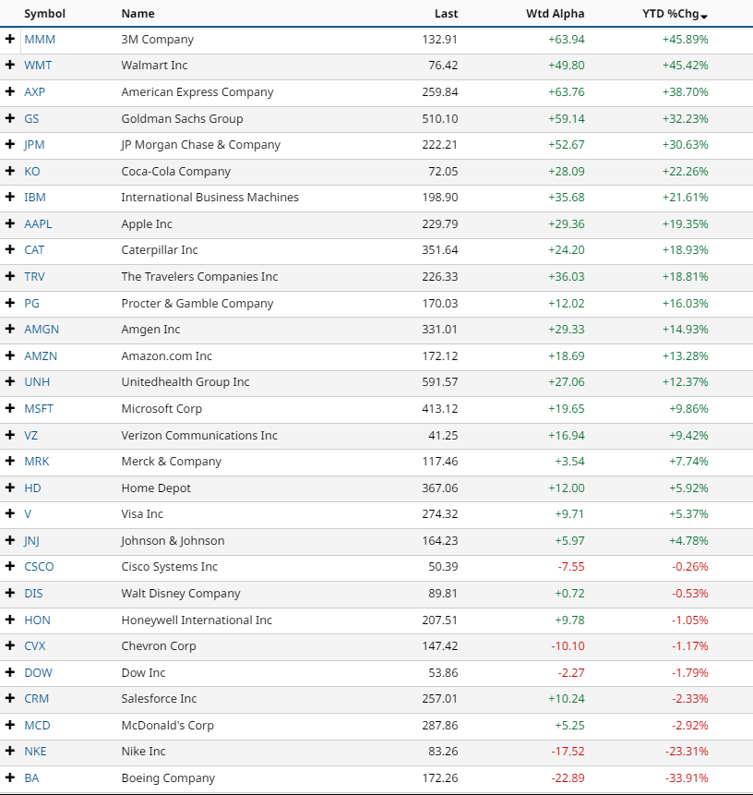Click the plus icon beside BA

10,777
